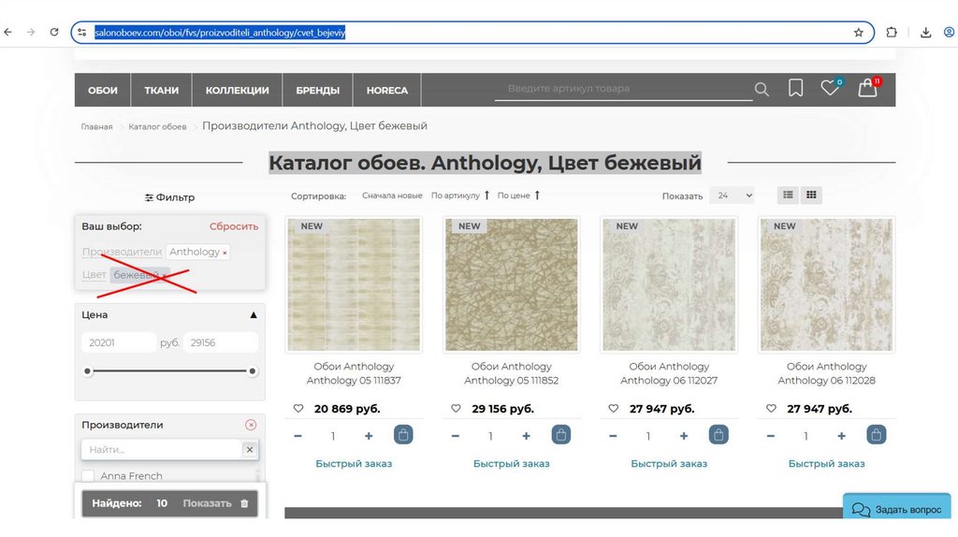Screen dimensions: 958x537
Task: Open wishlist heart icon in header
Action: tap(830, 88)
